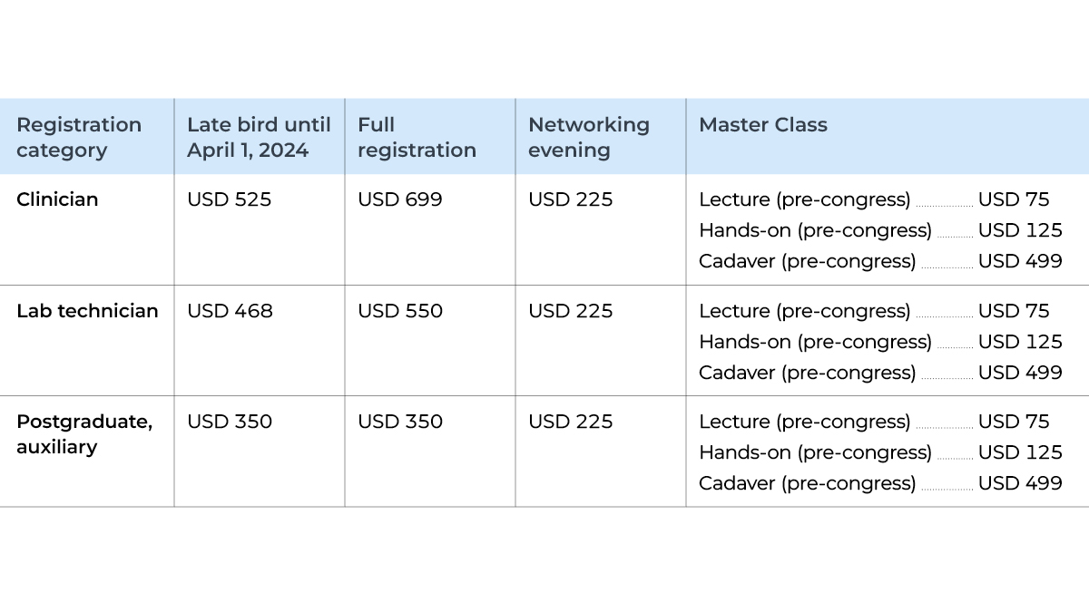
Task: Click Clinician Cadaver (pre-congress) USD 499 price
Action: click(1020, 261)
